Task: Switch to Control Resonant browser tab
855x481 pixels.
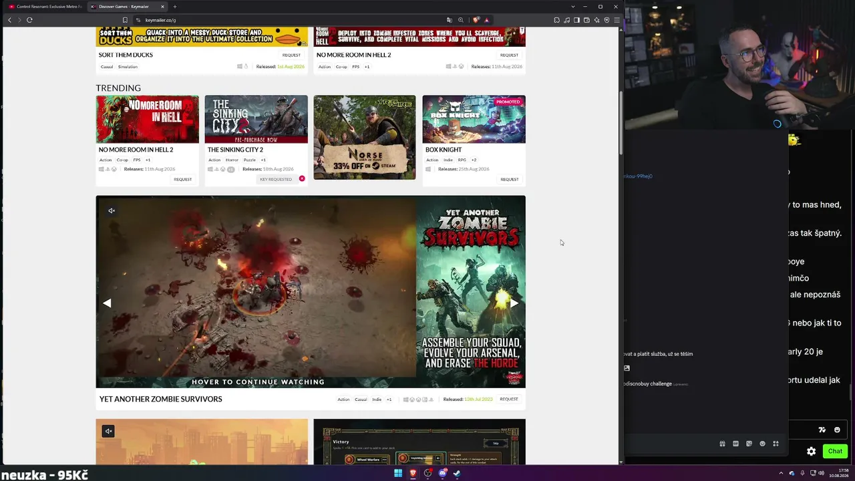Action: click(x=45, y=7)
